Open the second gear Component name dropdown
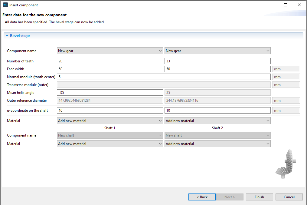307x205 pixels. [x=217, y=51]
